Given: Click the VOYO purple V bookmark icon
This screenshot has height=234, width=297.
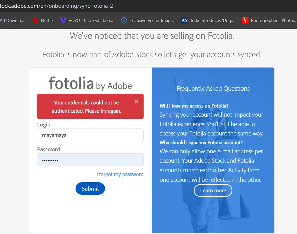Looking at the screenshot, I should 63,20.
